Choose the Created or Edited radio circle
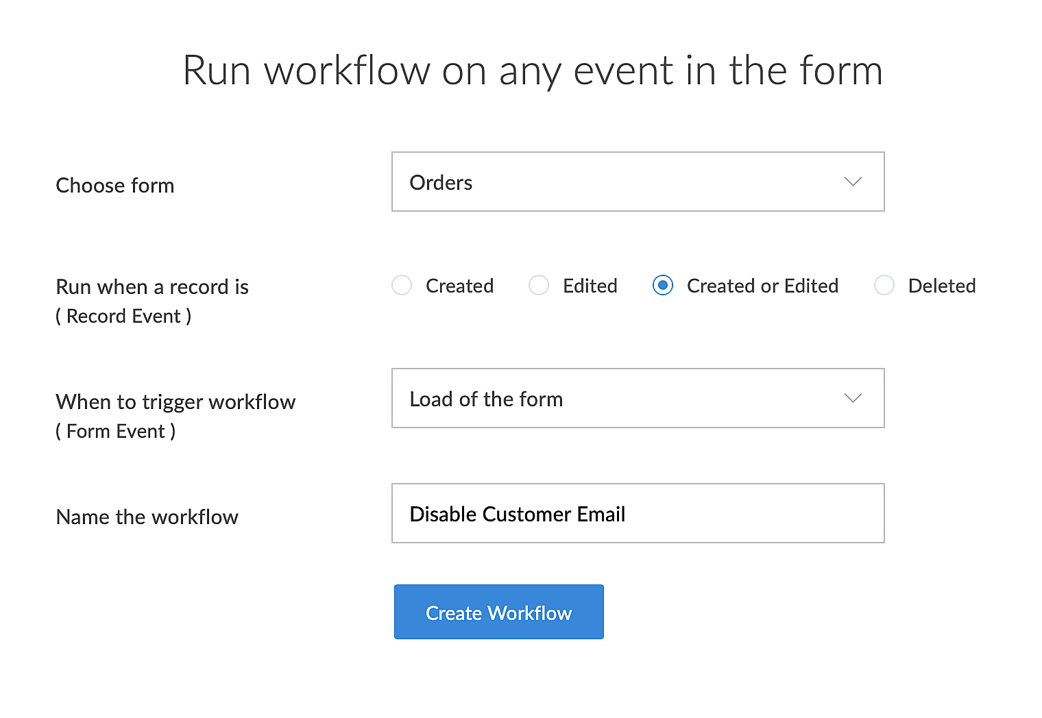This screenshot has height=718, width=1042. (663, 285)
